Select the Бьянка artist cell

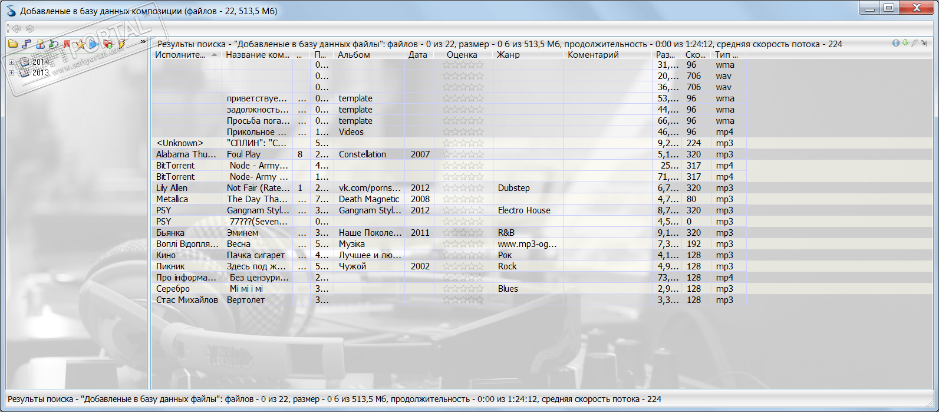click(x=186, y=233)
